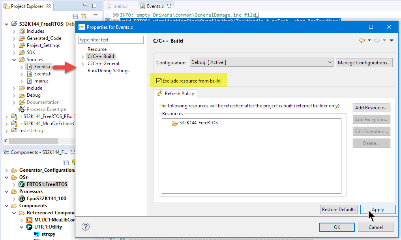The height and width of the screenshot is (240, 401).
Task: Expand the C/C++ General node
Action: click(x=82, y=64)
